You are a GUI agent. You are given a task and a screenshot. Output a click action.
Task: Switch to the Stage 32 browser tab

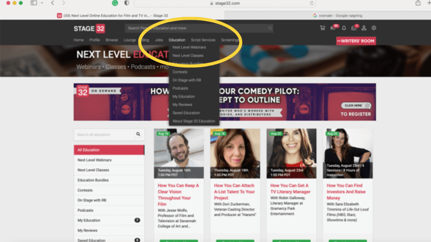tap(112, 15)
